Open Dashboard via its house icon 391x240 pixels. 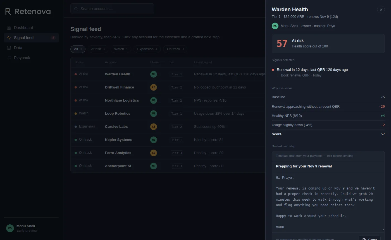pyautogui.click(x=9, y=28)
